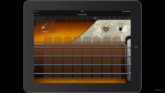Select the NOTES label
Viewport: 165px width, 93px height.
(120, 32)
